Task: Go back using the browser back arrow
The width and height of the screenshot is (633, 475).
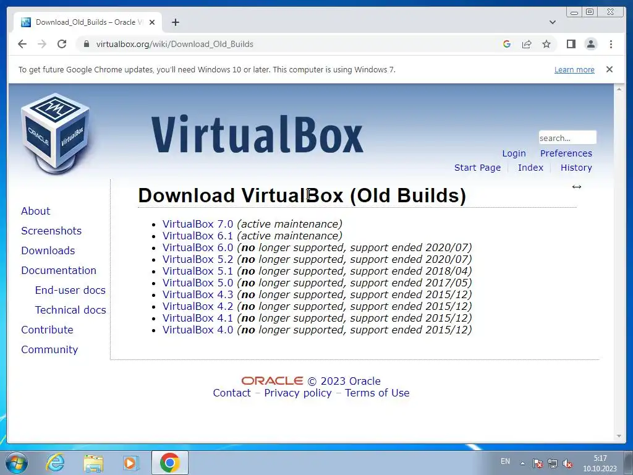Action: coord(22,44)
